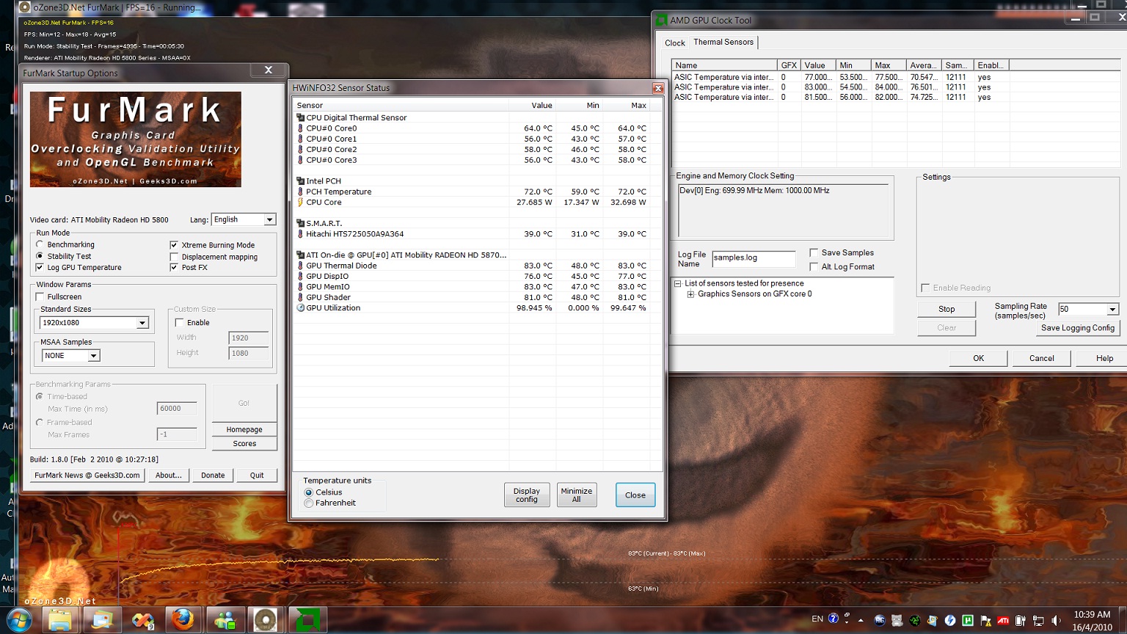Click the EN language indicator
The height and width of the screenshot is (634, 1127).
pyautogui.click(x=817, y=619)
